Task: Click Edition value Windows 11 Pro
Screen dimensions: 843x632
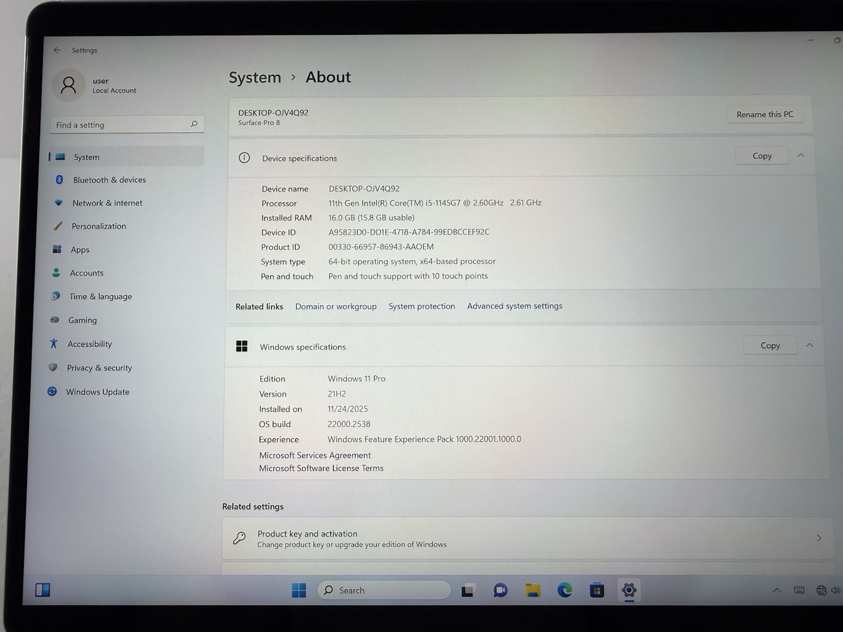Action: pyautogui.click(x=357, y=379)
